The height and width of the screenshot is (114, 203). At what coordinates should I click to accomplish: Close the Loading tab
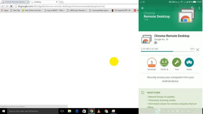pos(57,2)
